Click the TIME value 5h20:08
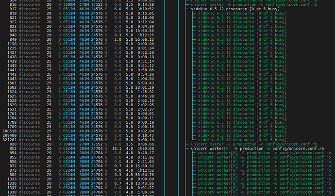Image resolution: width=335 pixels, height=196 pixels. coord(146,148)
